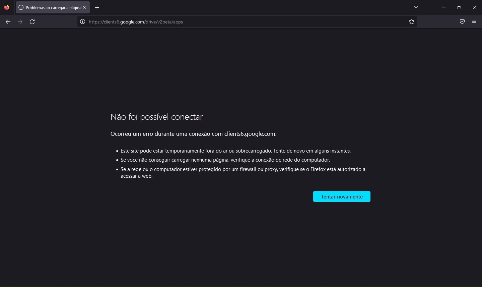Open a new tab with plus button
Image resolution: width=482 pixels, height=287 pixels.
97,7
